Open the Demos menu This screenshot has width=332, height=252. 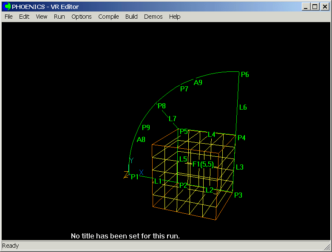[153, 17]
